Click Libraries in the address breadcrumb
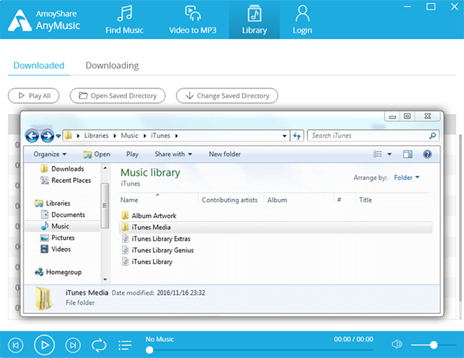 (x=96, y=136)
